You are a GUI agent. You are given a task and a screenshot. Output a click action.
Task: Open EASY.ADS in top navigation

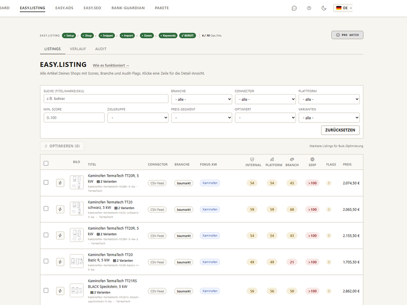[64, 8]
